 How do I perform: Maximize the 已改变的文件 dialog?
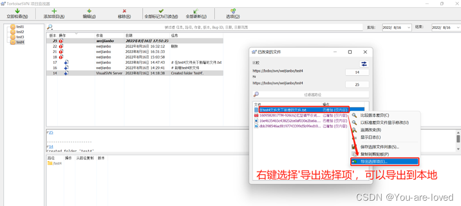click(350, 52)
